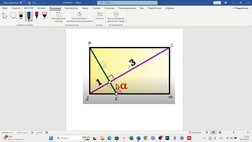This screenshot has height=142, width=252.
Task: Select the blue pen drawing tool
Action: click(x=29, y=16)
